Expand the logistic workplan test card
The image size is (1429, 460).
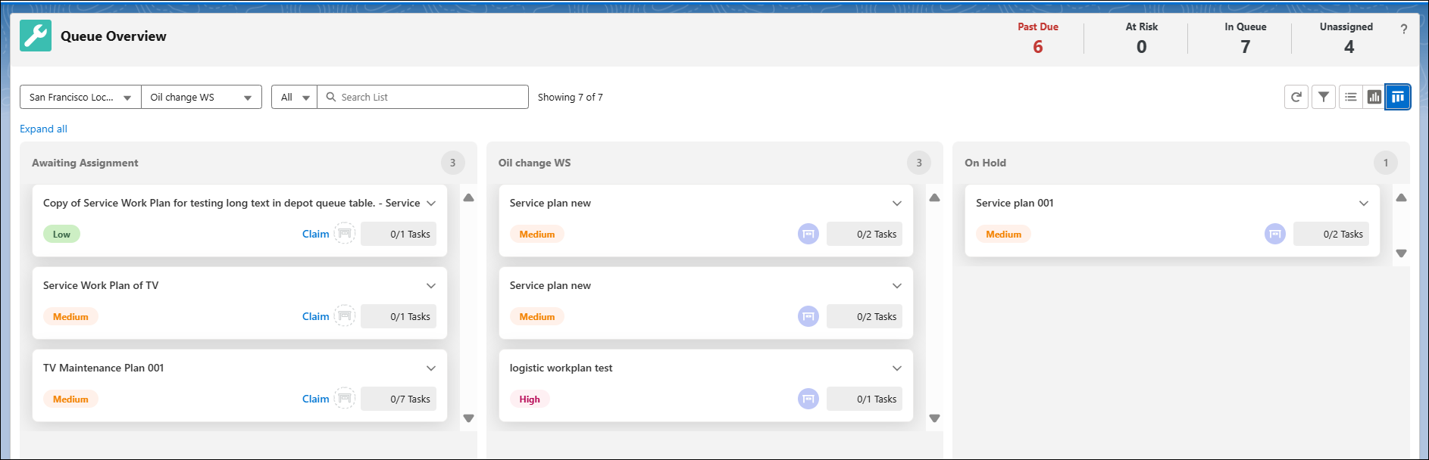[897, 368]
